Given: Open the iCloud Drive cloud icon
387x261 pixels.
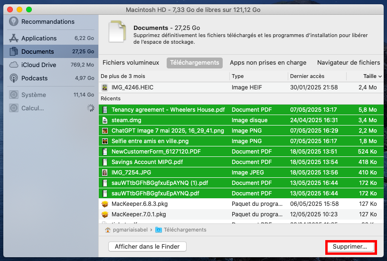Looking at the screenshot, I should (x=14, y=65).
